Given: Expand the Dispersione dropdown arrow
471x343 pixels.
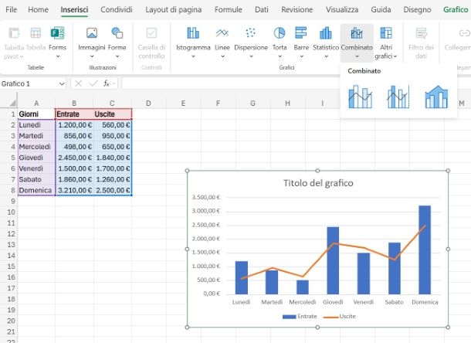Looking at the screenshot, I should tap(251, 56).
